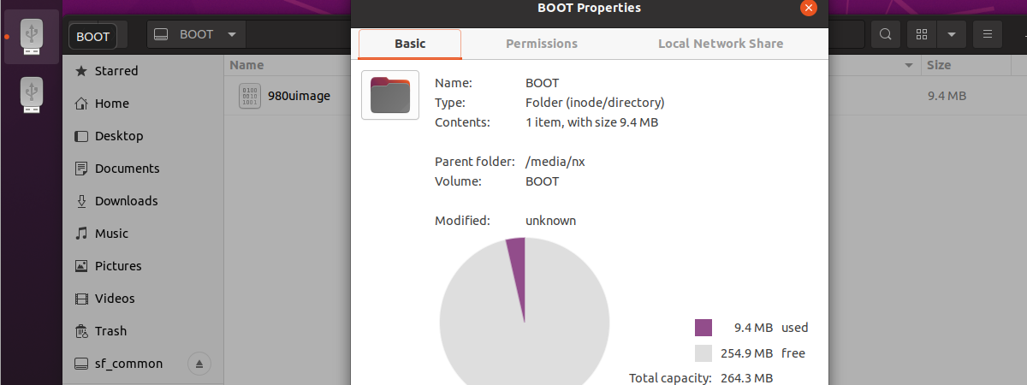This screenshot has height=385, width=1027.
Task: Switch to the Permissions tab
Action: 542,44
